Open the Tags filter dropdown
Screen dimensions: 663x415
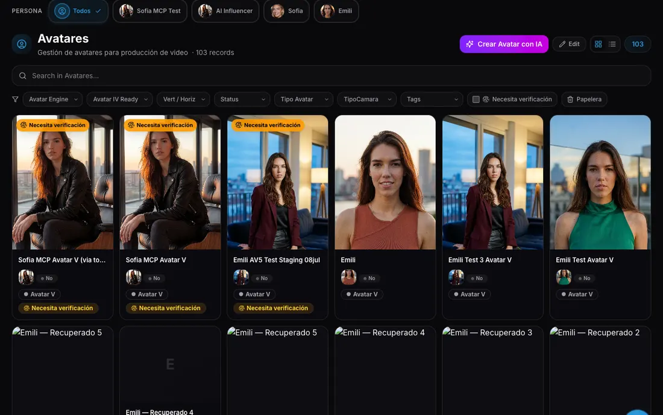pos(432,100)
